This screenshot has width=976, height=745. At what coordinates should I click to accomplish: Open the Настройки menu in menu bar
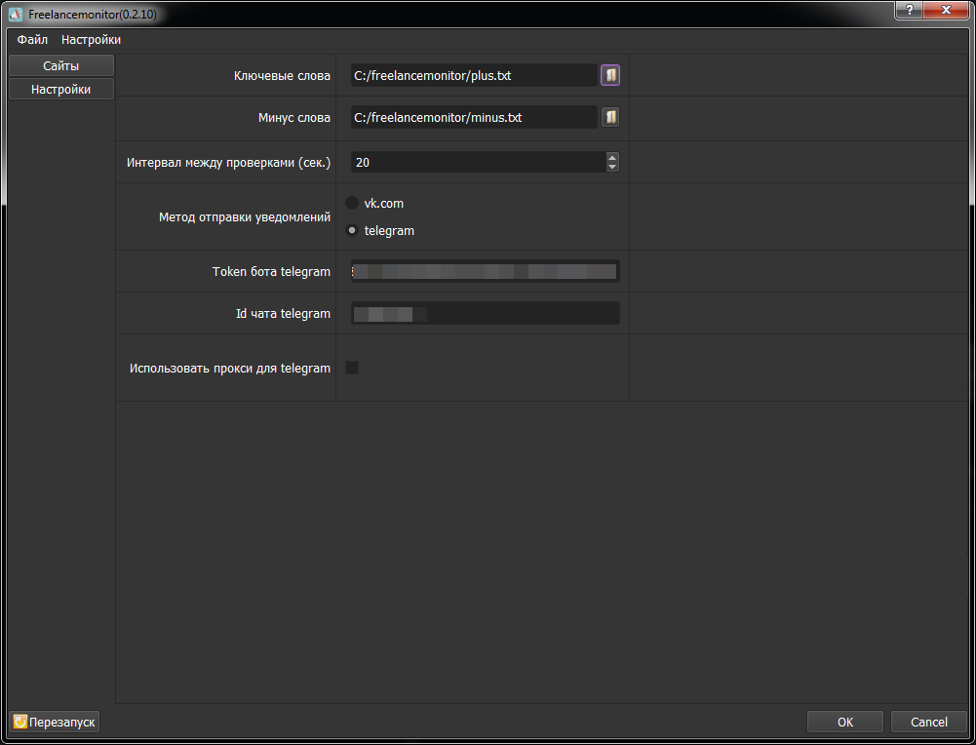point(91,39)
